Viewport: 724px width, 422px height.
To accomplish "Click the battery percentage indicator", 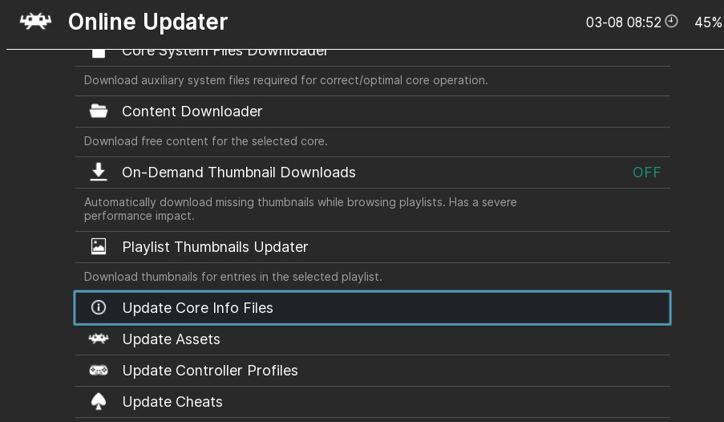I will tap(708, 22).
